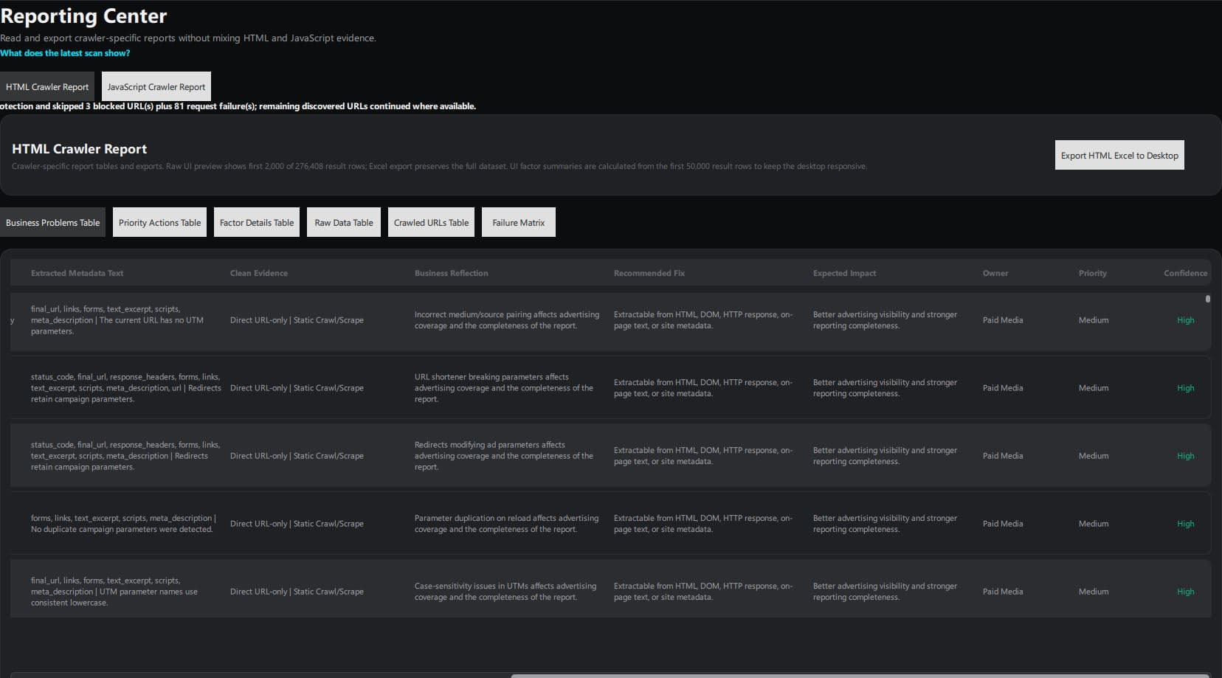Screen dimensions: 1222x678
Task: Select the 'Incorrect medium/source pairing' business reflection cell
Action: point(507,320)
